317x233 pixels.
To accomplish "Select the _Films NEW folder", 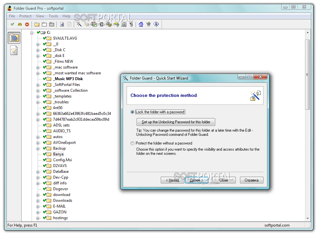I will (63, 61).
